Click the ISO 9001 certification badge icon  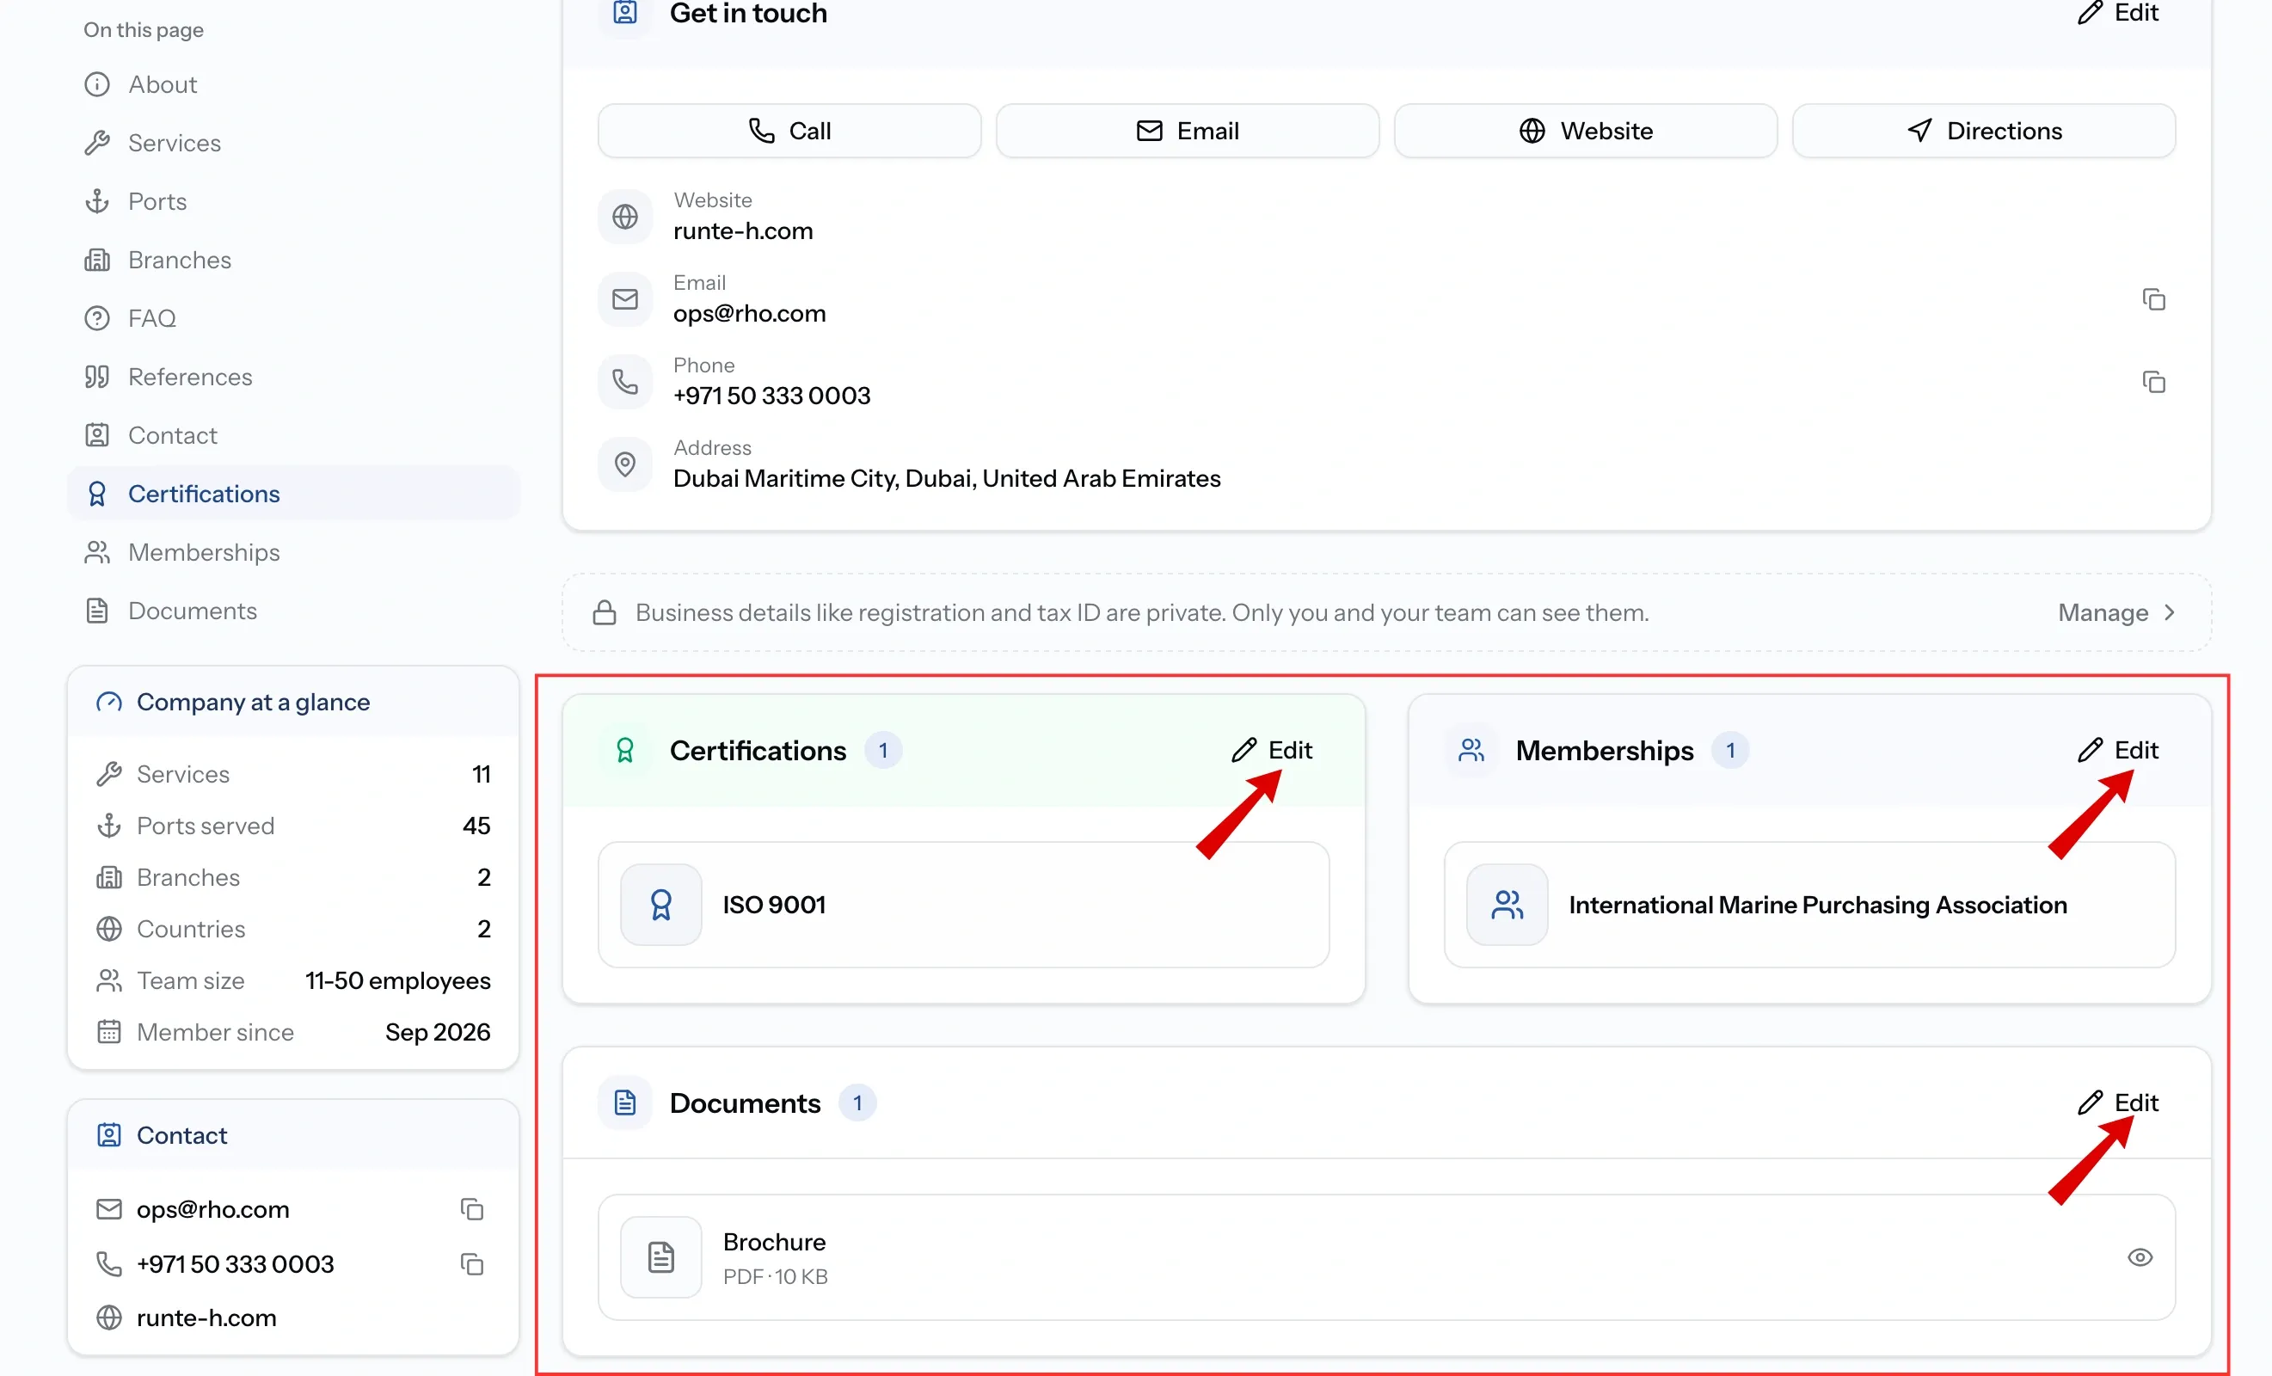661,905
